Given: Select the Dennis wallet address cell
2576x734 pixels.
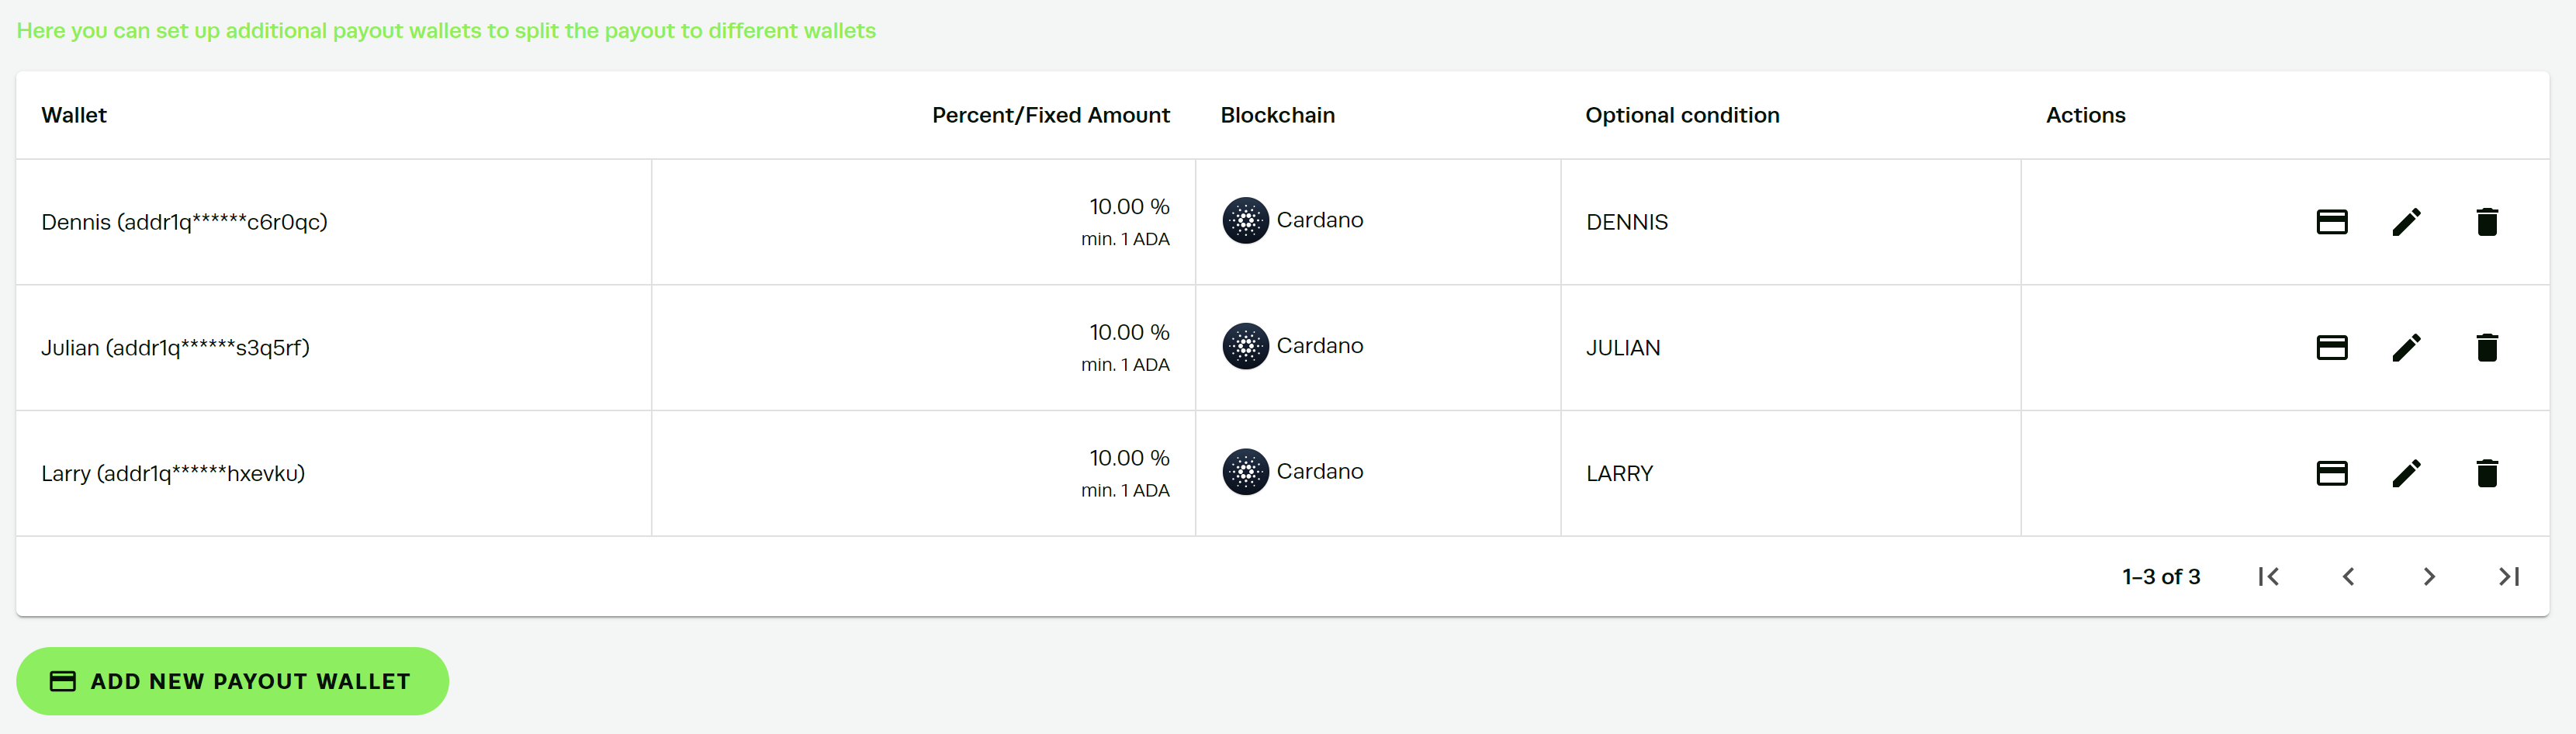Looking at the screenshot, I should click(x=334, y=222).
